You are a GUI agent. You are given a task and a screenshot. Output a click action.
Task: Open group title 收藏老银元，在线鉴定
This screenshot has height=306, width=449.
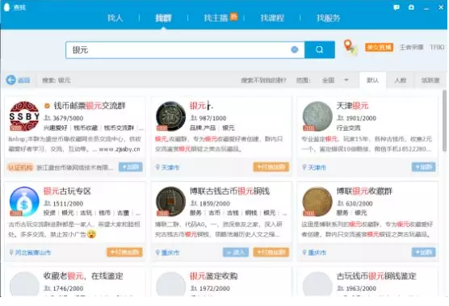point(83,276)
